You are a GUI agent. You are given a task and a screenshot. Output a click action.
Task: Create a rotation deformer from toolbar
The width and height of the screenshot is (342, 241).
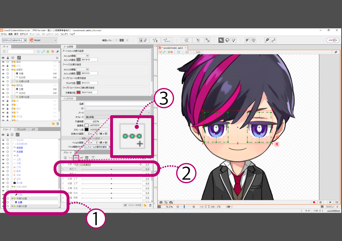coord(198,40)
